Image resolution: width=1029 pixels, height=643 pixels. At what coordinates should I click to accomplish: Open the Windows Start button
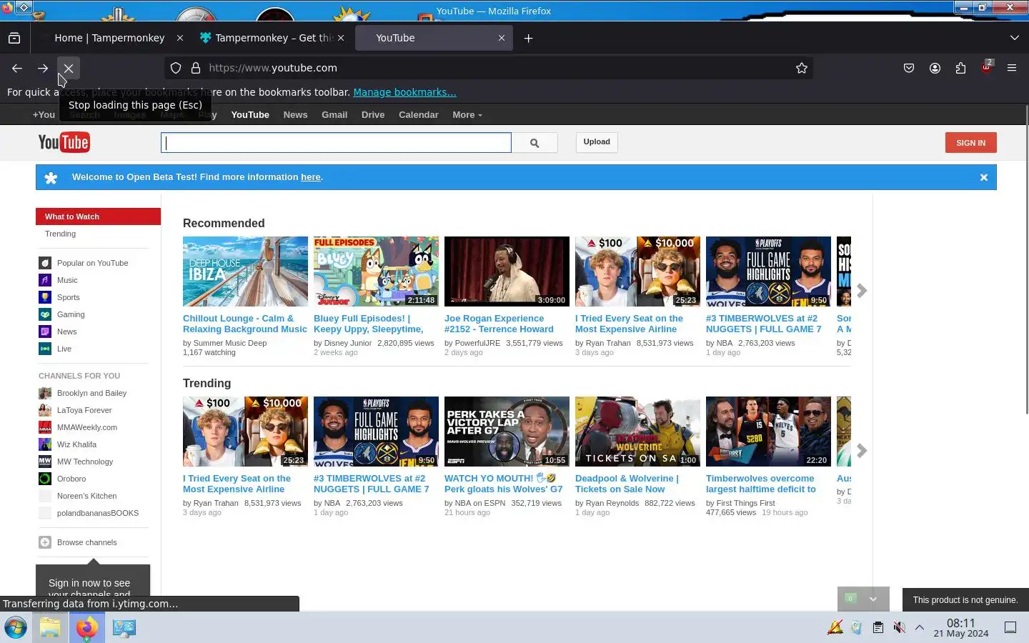[16, 627]
